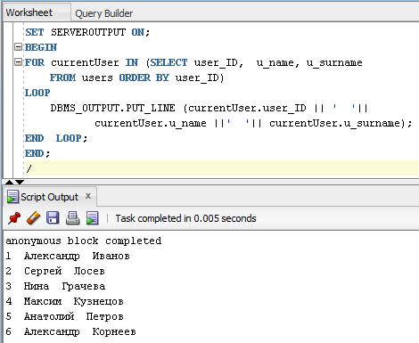Image resolution: width=419 pixels, height=343 pixels.
Task: Click 'FROM users ORDER BY user_ID)' line
Action: [136, 78]
